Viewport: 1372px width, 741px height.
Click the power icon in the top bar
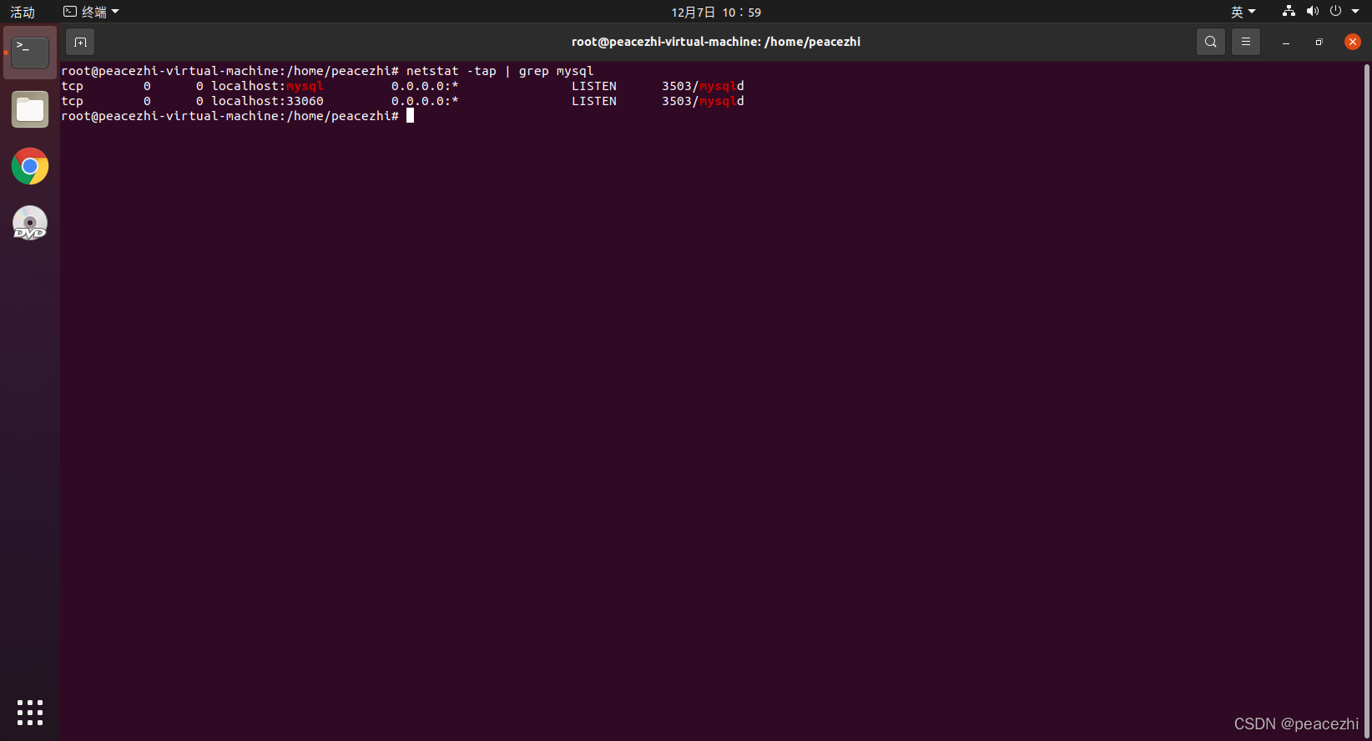click(1335, 12)
